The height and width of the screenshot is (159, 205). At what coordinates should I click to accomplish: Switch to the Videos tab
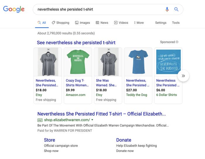pos(121,23)
